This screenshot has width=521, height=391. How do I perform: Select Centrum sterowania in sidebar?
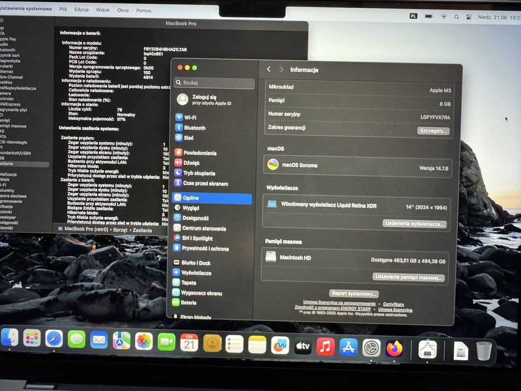pos(212,228)
